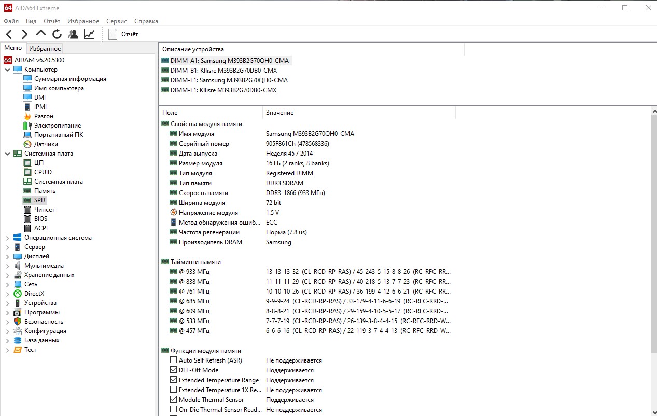The image size is (657, 416).
Task: Switch to the Избранное tab in the sidebar
Action: [45, 49]
